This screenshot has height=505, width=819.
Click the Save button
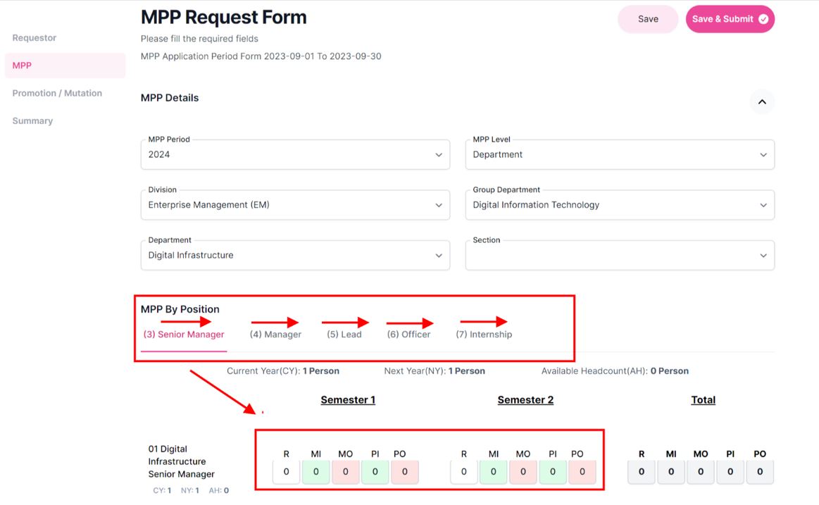pyautogui.click(x=647, y=20)
